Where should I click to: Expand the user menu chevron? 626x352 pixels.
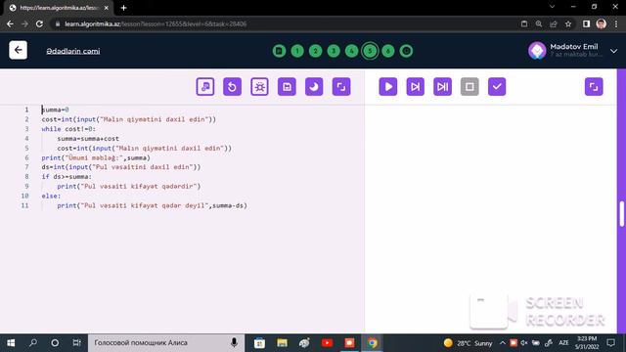point(613,51)
